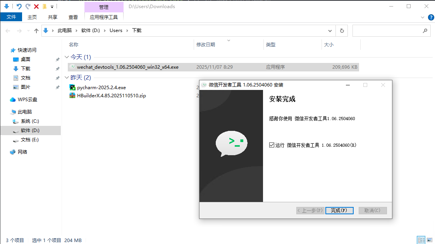Screen dimensions: 435x244
Task: Open Explorer help via blue question mark
Action: click(431, 17)
